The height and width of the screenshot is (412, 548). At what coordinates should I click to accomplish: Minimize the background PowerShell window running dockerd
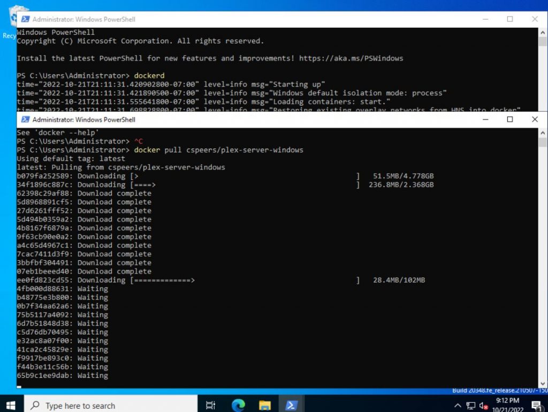click(x=485, y=19)
